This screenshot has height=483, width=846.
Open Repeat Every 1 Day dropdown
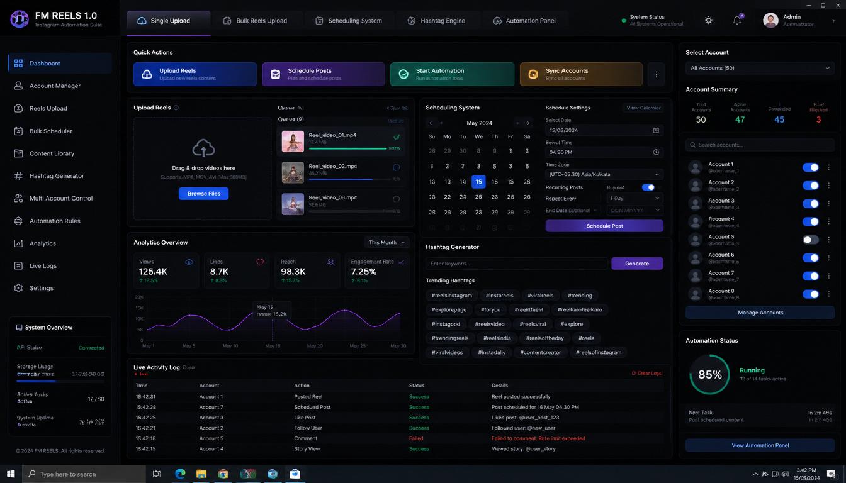[634, 198]
